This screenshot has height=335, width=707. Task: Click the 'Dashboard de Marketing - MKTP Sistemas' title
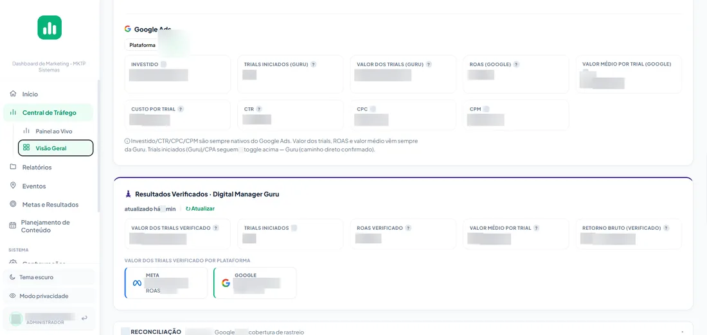pyautogui.click(x=49, y=67)
